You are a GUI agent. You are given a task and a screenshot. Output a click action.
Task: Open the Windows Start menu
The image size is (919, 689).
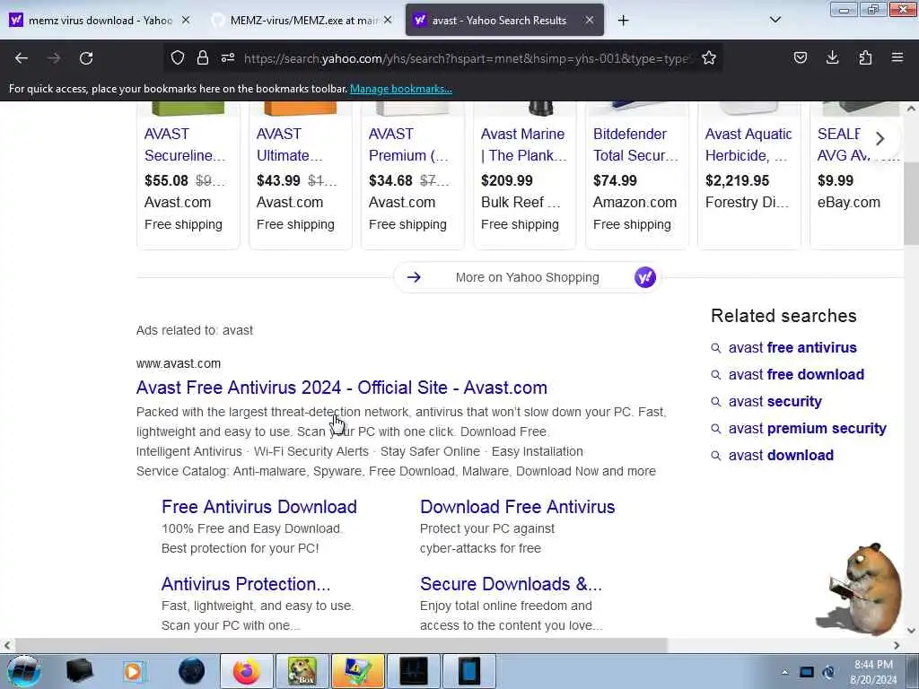point(23,671)
